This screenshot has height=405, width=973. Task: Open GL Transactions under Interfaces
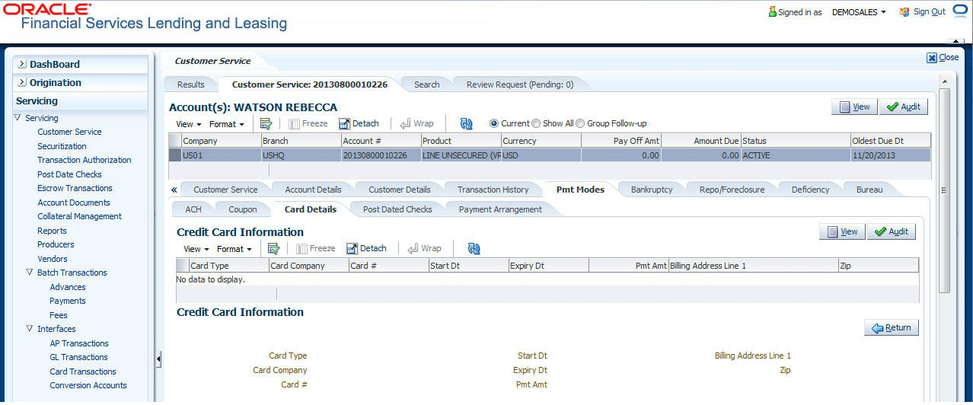pos(78,357)
